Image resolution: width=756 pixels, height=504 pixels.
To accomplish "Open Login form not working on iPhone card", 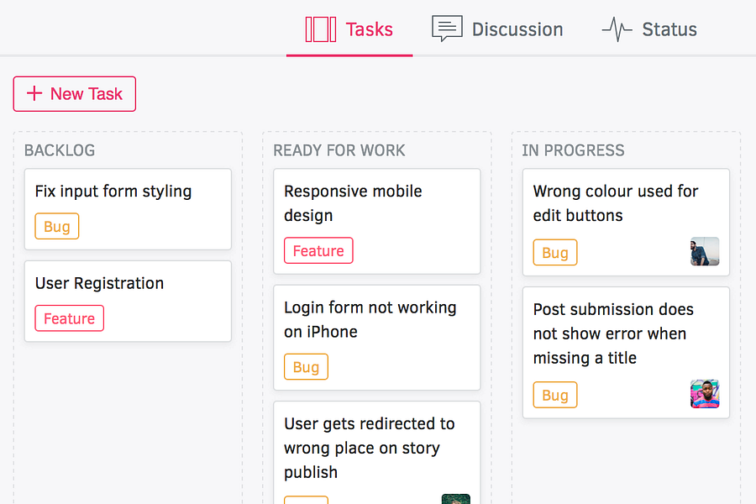I will (376, 320).
